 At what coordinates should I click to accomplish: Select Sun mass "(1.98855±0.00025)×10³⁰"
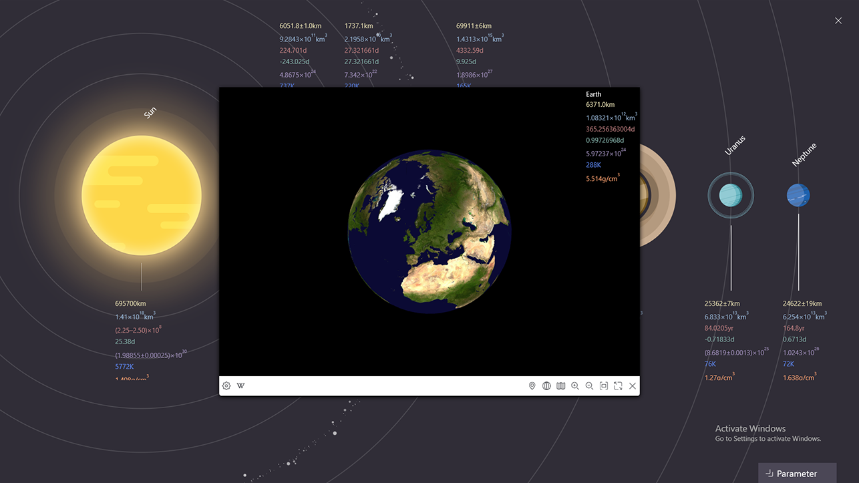click(x=151, y=354)
